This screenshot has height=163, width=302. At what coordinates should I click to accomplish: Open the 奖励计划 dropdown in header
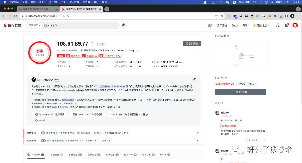pos(261,25)
